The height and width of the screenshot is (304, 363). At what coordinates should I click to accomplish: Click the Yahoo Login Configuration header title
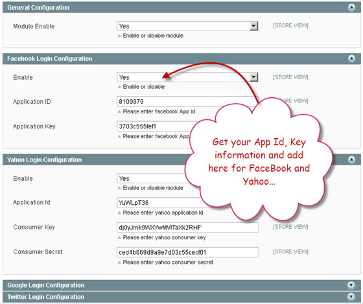tap(45, 159)
